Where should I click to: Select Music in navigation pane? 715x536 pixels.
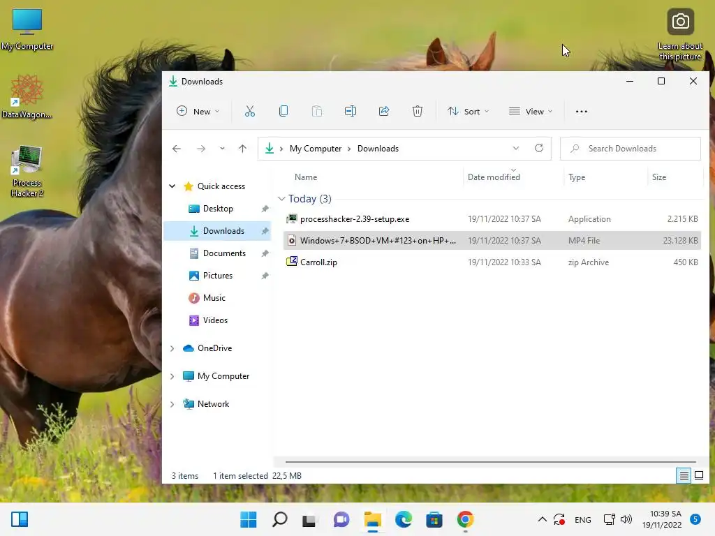218,298
